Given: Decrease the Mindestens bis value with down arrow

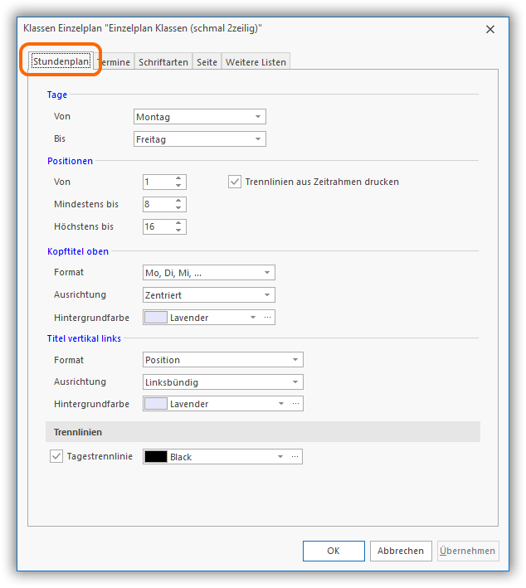Looking at the screenshot, I should click(x=179, y=208).
